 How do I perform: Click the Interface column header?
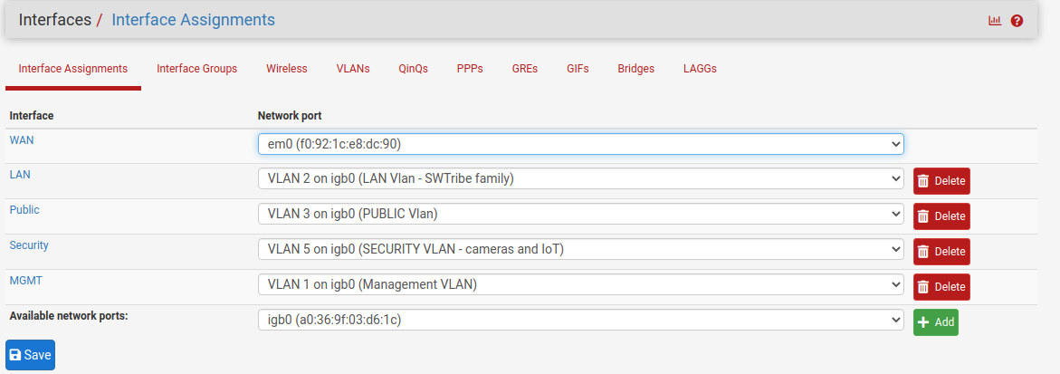(32, 116)
